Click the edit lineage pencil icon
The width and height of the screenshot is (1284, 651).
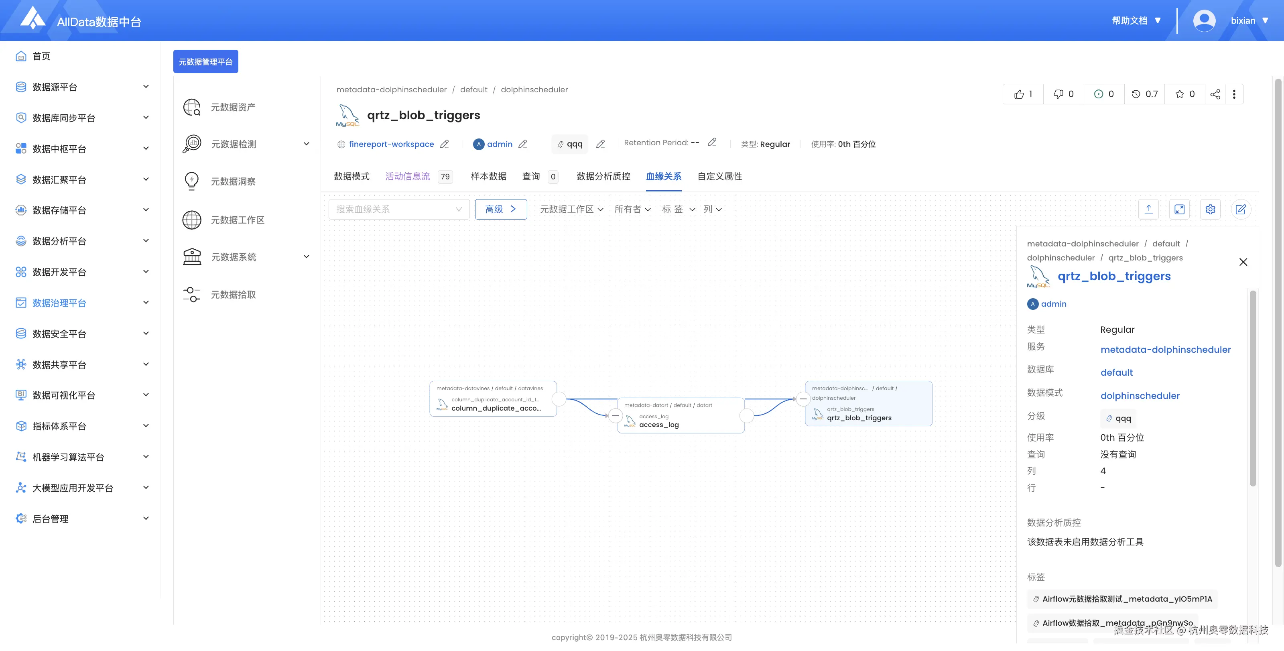pyautogui.click(x=1241, y=210)
